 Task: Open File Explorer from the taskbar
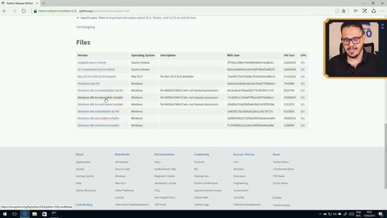(x=34, y=214)
